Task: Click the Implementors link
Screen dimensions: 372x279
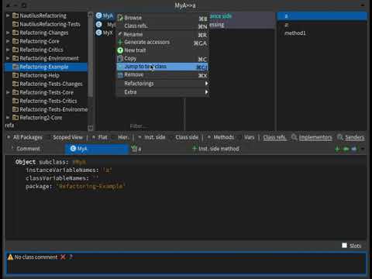Action: point(315,137)
